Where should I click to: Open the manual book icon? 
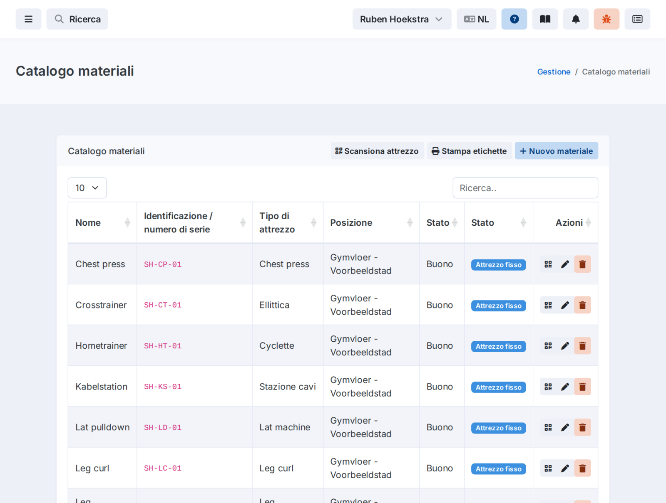tap(545, 19)
